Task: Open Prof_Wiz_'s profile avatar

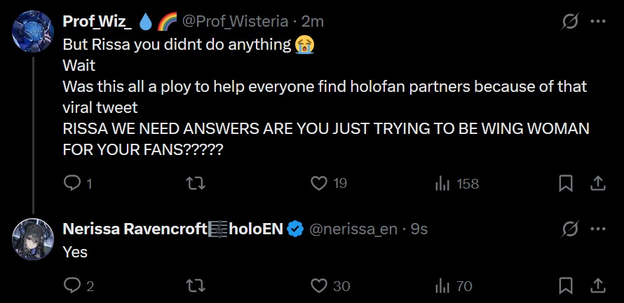Action: [x=33, y=32]
